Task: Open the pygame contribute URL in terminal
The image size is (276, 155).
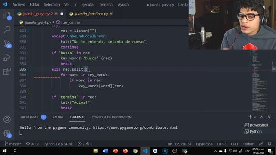Action: point(135,127)
